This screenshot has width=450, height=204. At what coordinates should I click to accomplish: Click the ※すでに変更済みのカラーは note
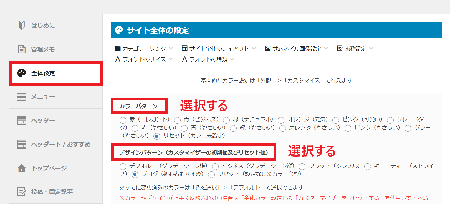point(211,187)
